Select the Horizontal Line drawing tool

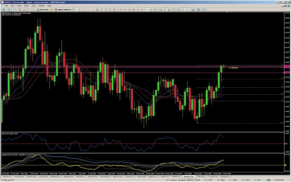pyautogui.click(x=89, y=10)
